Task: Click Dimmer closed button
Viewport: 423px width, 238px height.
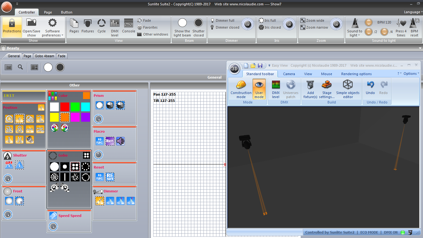Action: (x=225, y=27)
